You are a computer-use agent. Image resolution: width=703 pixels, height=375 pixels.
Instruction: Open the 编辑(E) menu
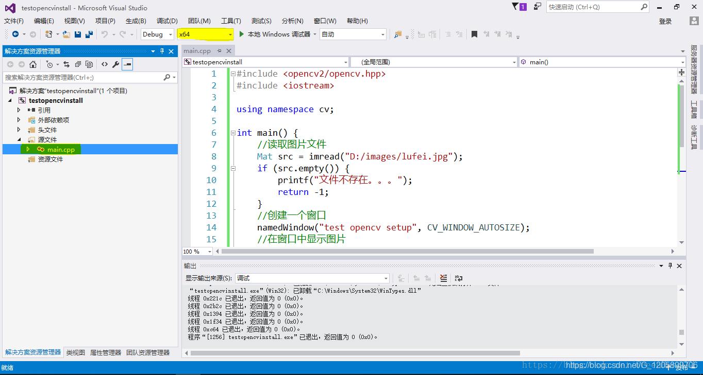pos(44,21)
